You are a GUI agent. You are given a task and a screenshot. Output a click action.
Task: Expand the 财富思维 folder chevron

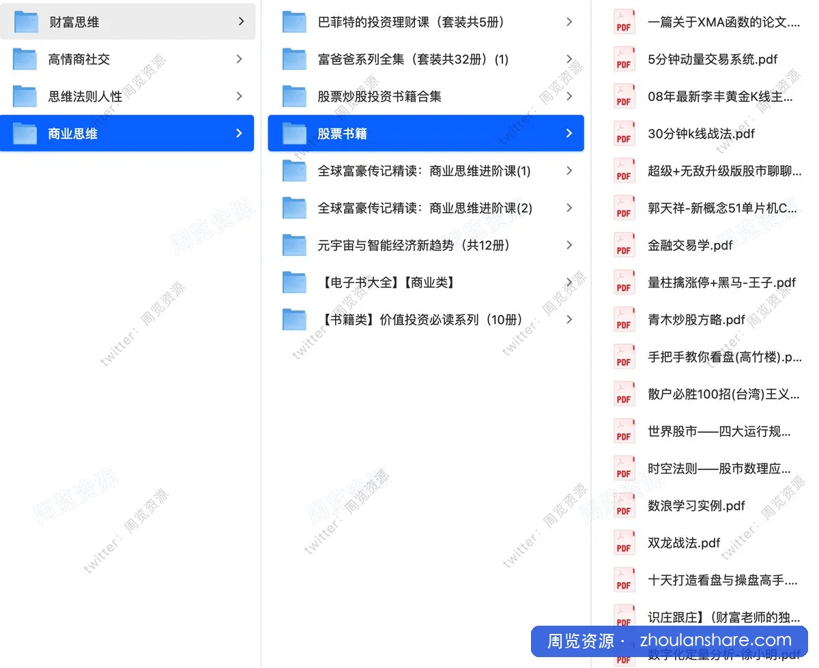tap(241, 22)
